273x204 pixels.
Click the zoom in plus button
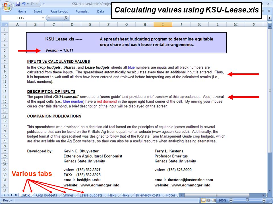click(264, 200)
